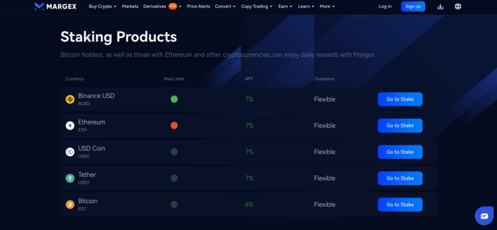Go to Stake for Tether
Screen dimensions: 497x230
pos(400,178)
